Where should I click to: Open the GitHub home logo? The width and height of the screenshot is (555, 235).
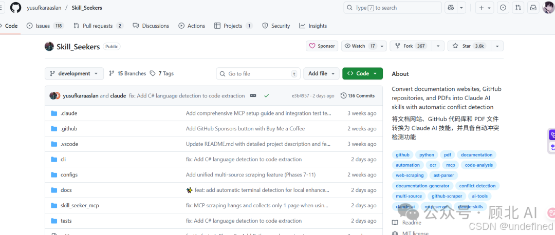tap(15, 7)
